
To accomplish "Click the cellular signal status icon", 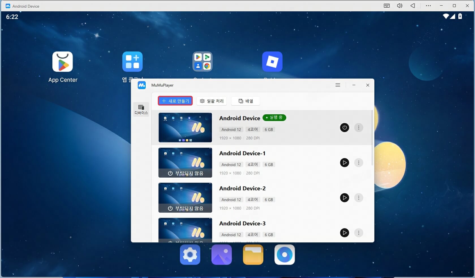I will coord(453,16).
